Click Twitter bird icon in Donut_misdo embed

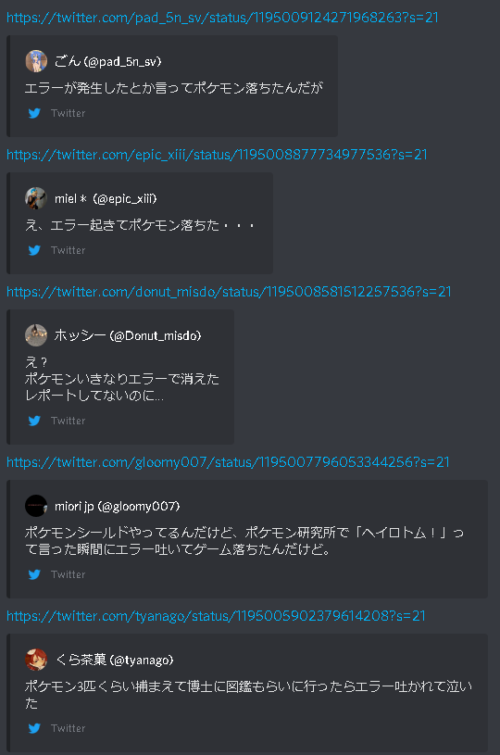point(34,421)
